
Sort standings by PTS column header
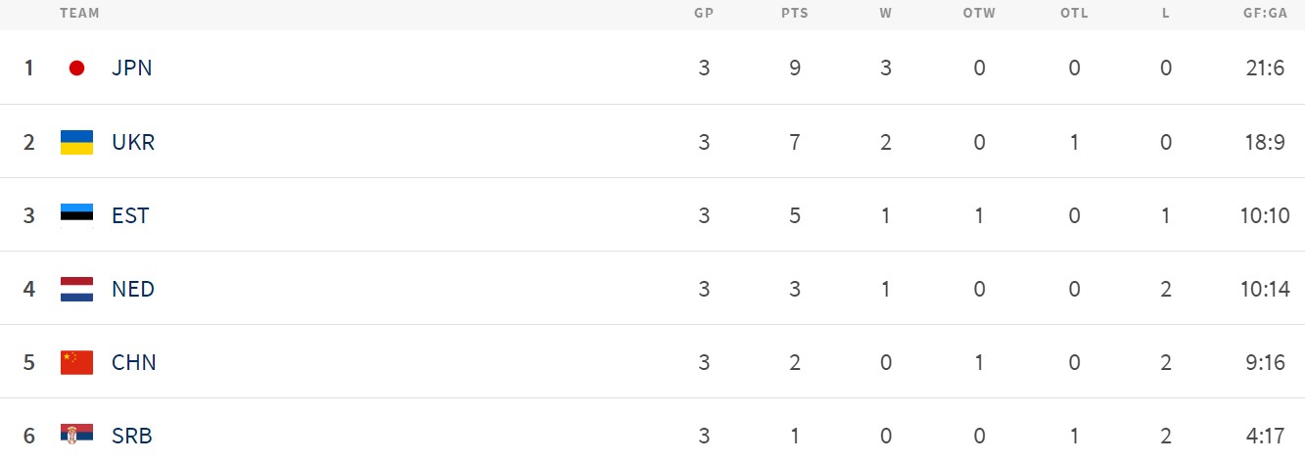click(794, 14)
